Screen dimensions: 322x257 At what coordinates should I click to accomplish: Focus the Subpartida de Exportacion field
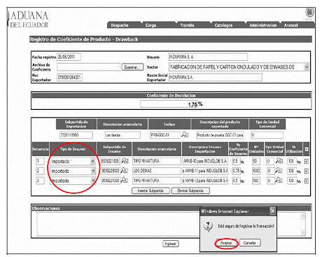coord(76,135)
